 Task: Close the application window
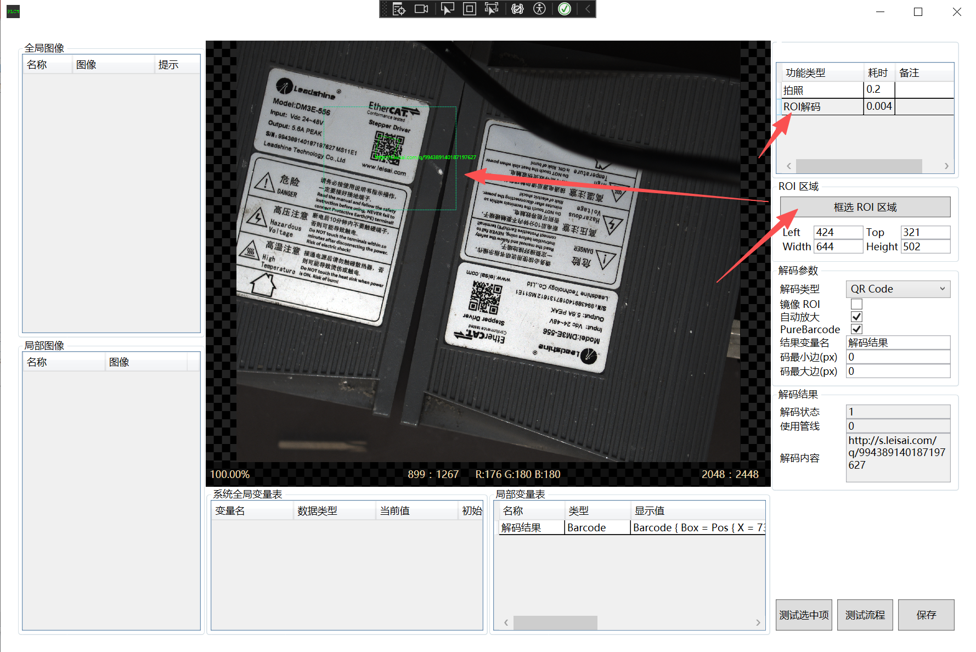(x=957, y=12)
